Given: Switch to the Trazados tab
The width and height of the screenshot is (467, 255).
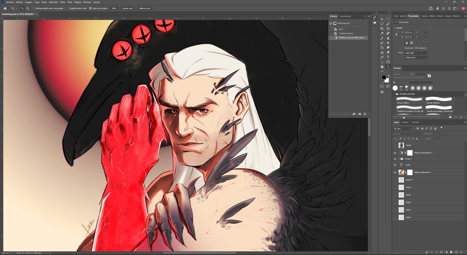Looking at the screenshot, I should [416, 122].
